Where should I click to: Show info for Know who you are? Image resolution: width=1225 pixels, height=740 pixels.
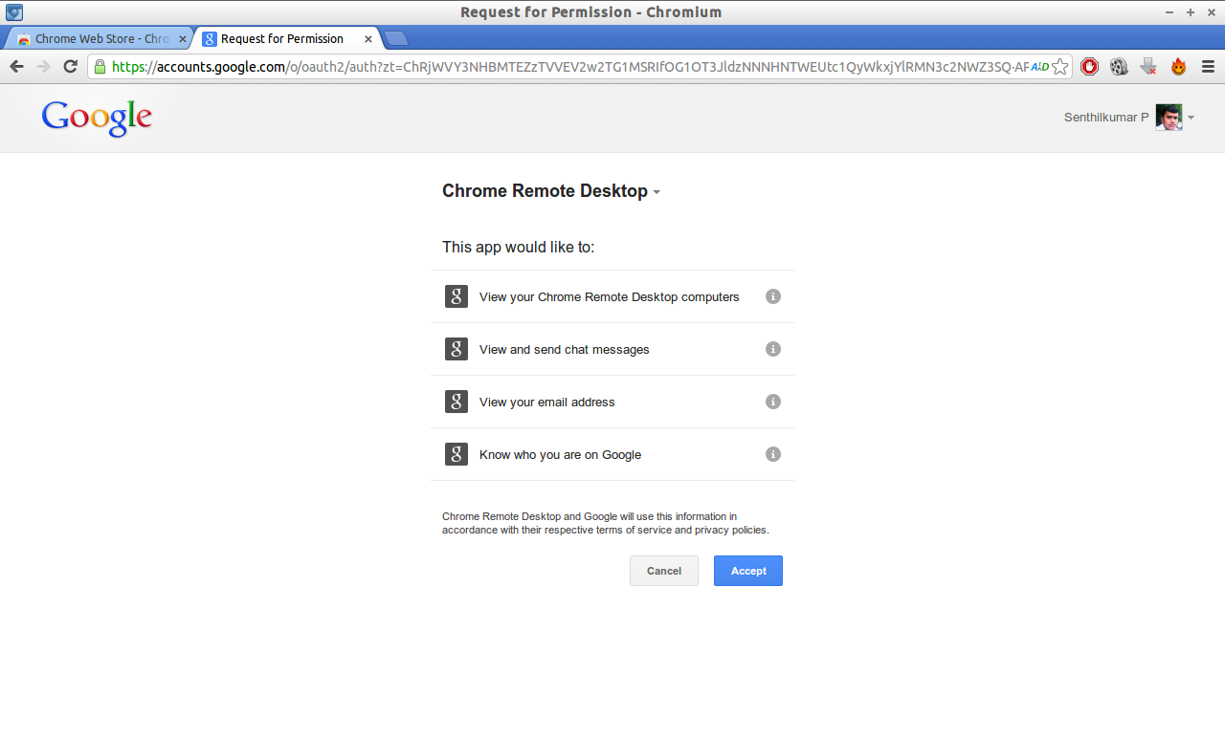[x=773, y=454]
